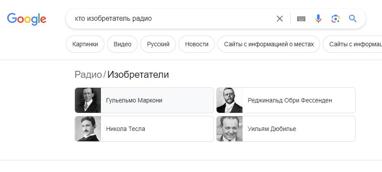Screen dimensions: 382x172
Task: Click the partially visible last filter chip
Action: pyautogui.click(x=353, y=44)
